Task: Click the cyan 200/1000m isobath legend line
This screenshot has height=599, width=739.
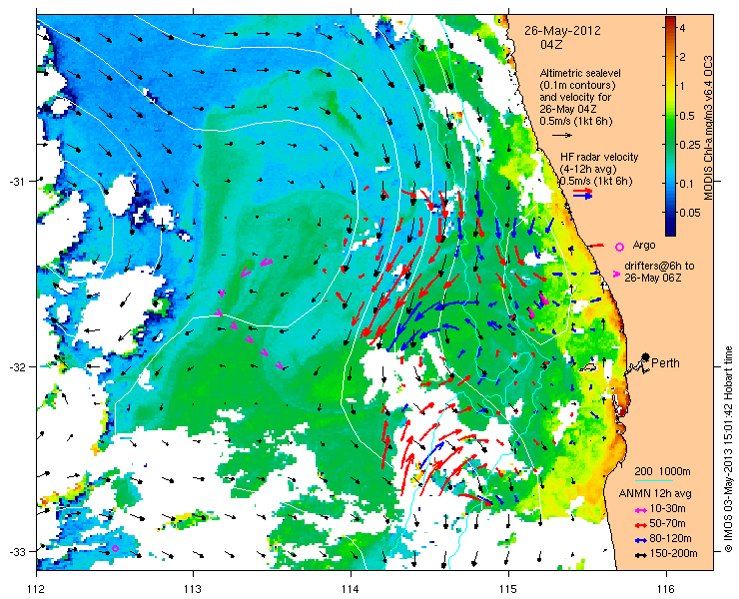Action: coord(653,481)
